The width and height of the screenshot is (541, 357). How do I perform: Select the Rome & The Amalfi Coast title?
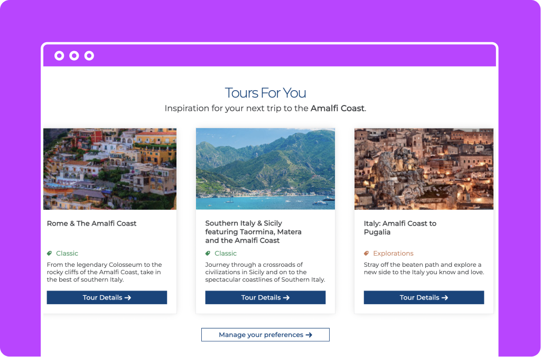pos(92,224)
